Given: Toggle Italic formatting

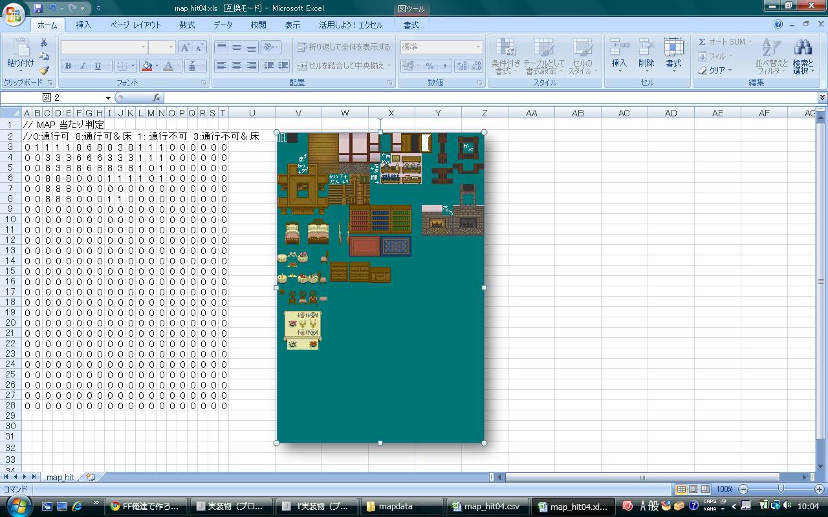Looking at the screenshot, I should pos(83,66).
